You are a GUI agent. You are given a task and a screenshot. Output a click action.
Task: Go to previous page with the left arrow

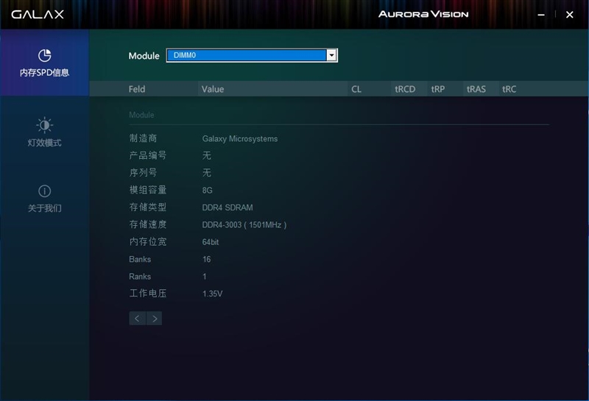click(137, 319)
